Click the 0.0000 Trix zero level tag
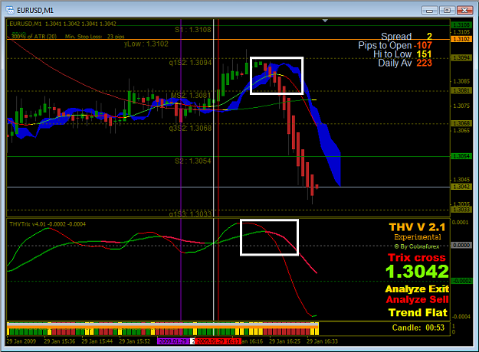The height and width of the screenshot is (352, 479). point(461,245)
